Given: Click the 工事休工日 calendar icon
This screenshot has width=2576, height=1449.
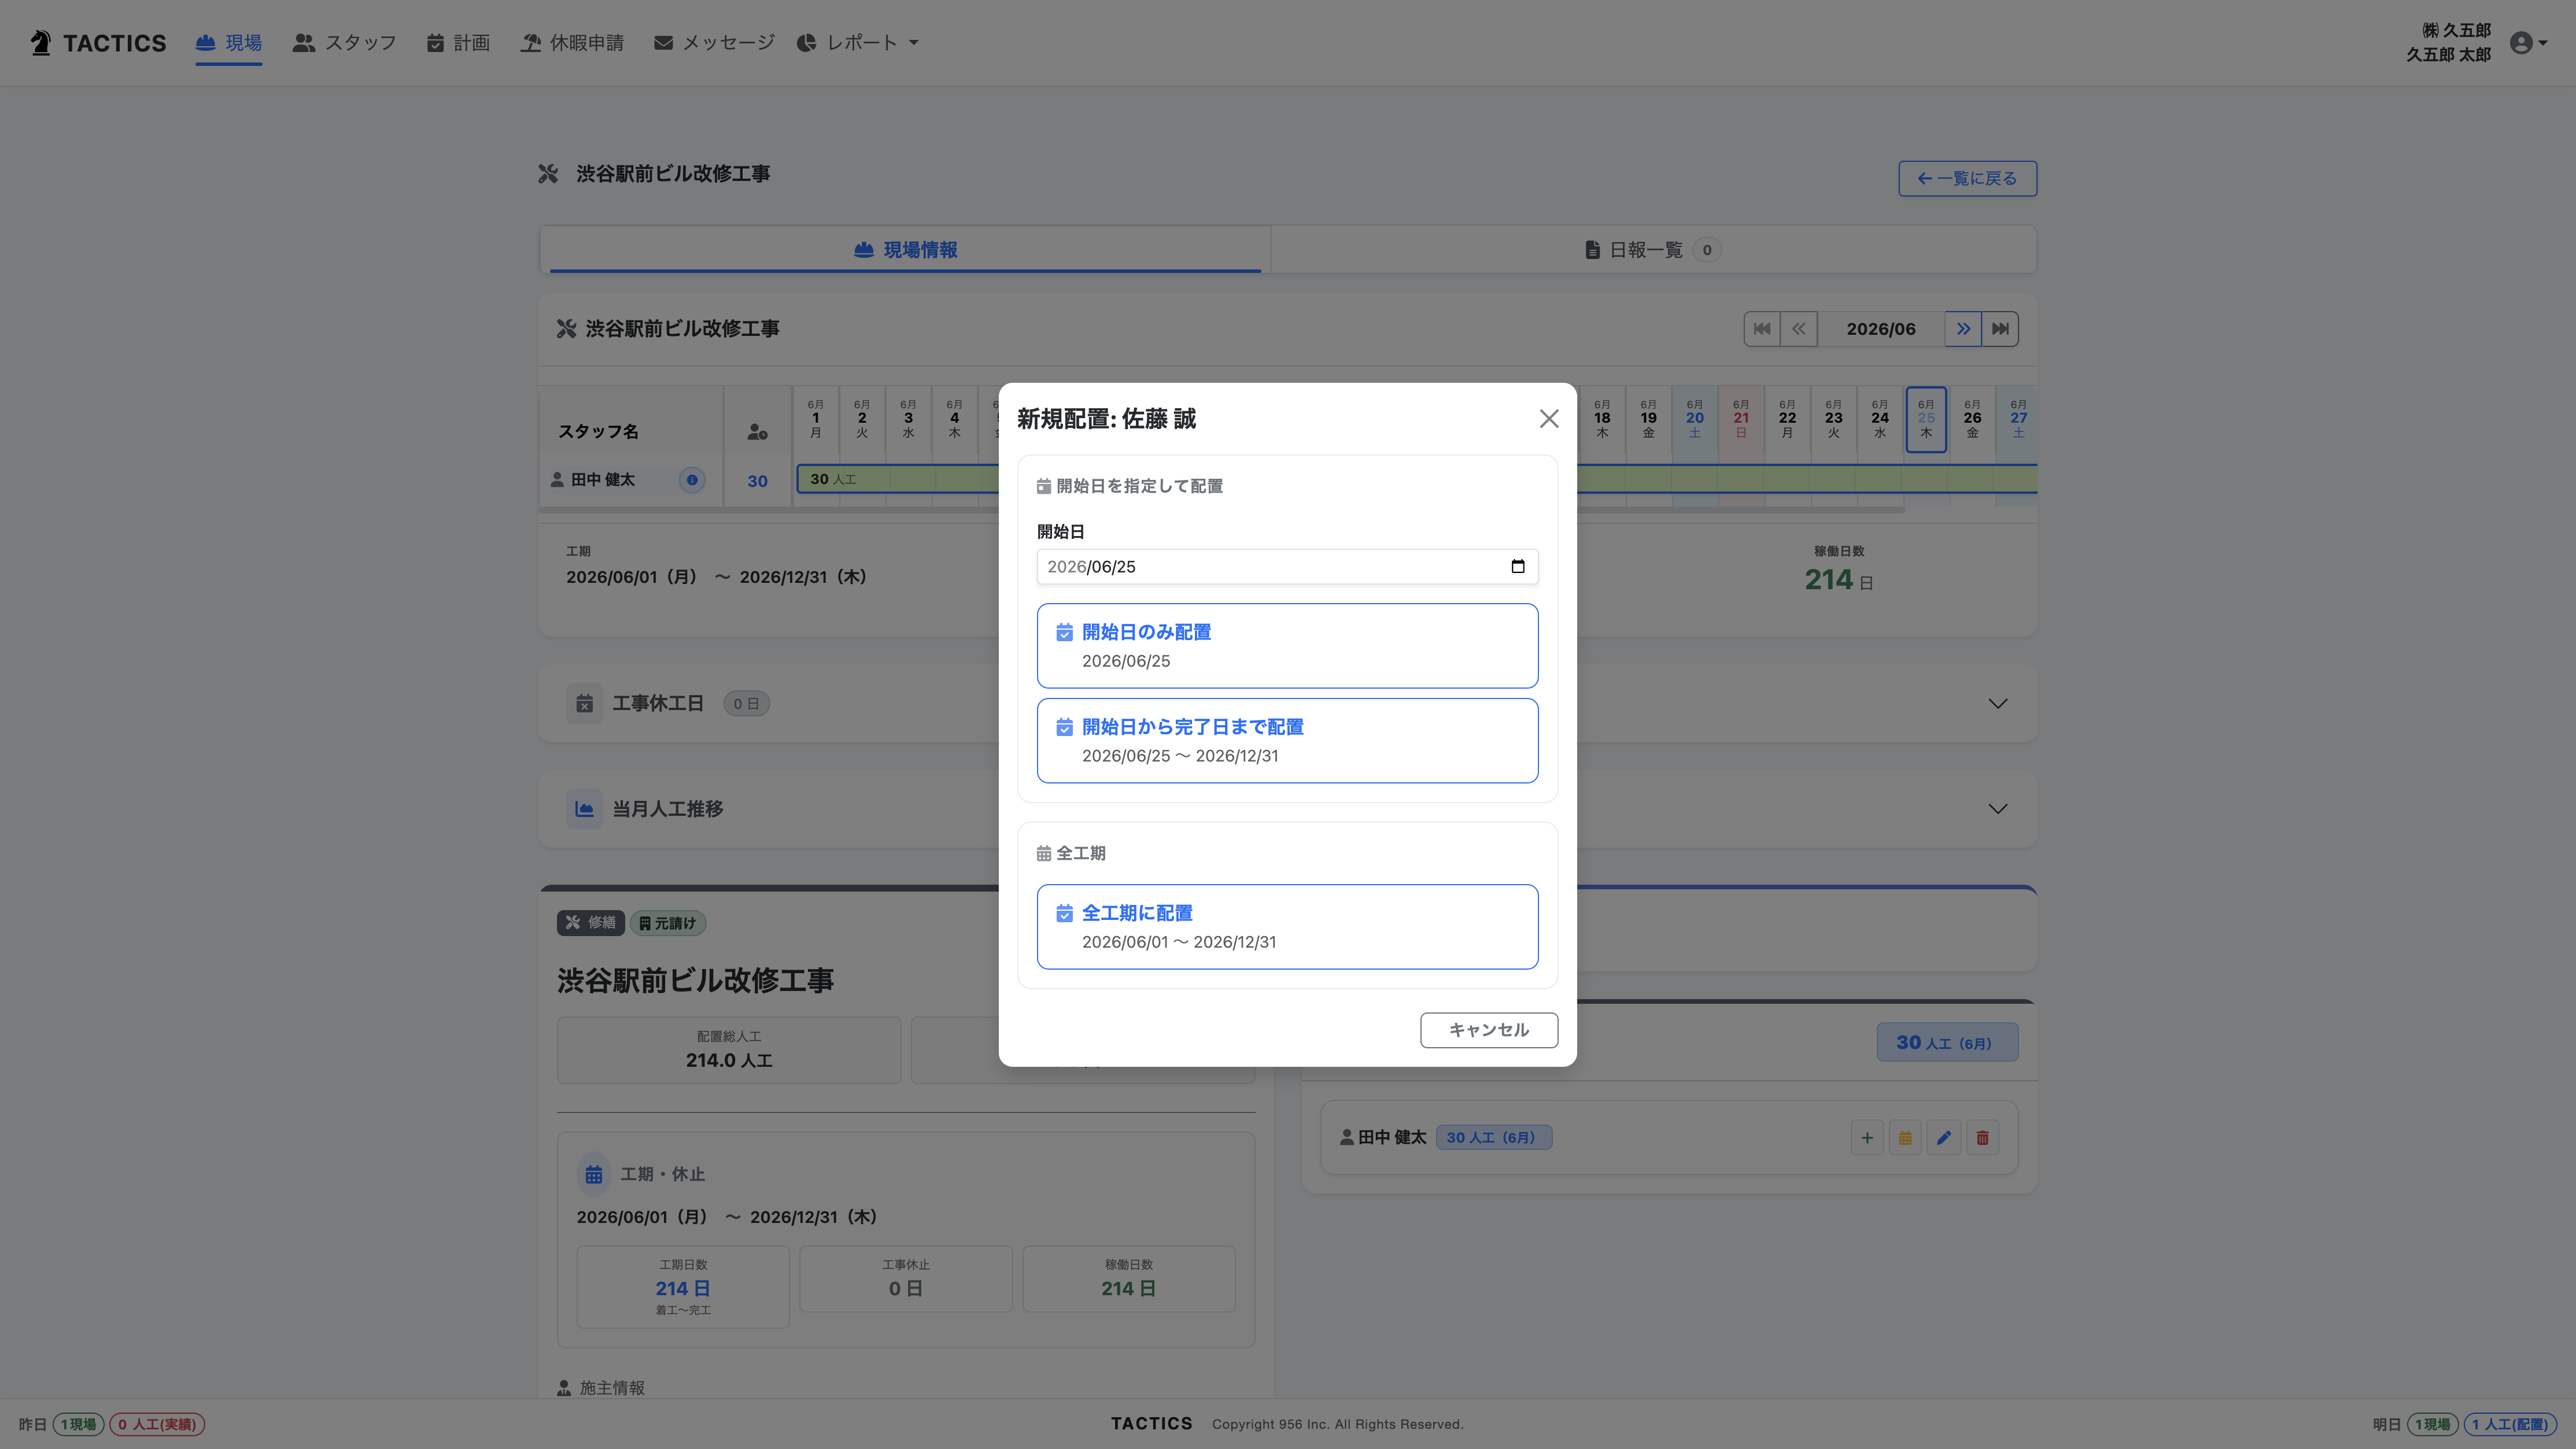Looking at the screenshot, I should click(584, 704).
